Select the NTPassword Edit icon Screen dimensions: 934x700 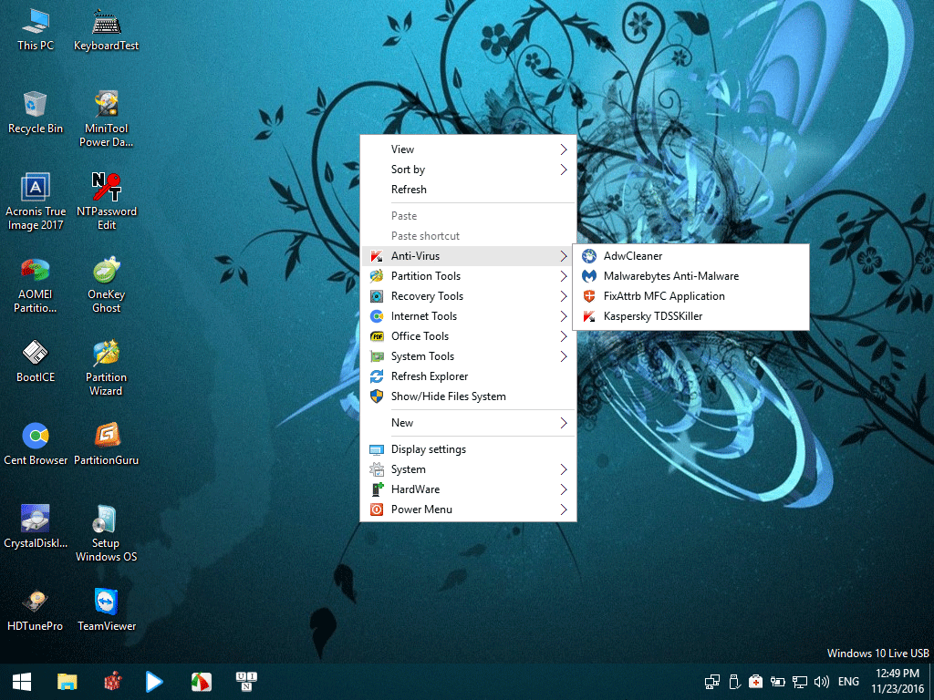pyautogui.click(x=106, y=201)
